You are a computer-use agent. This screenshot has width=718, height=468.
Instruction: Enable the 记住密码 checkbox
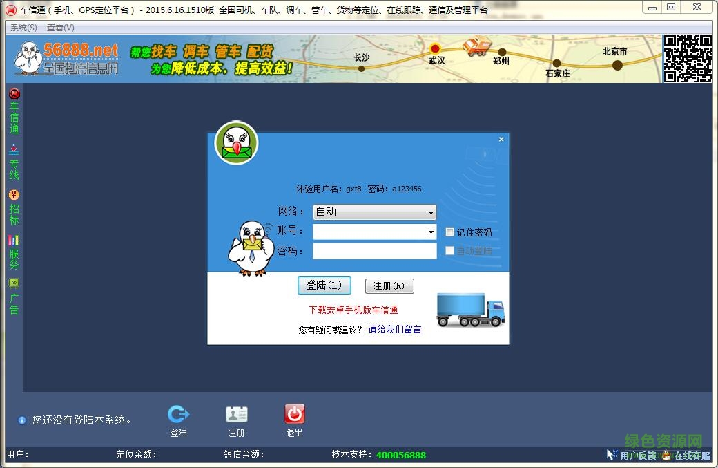(449, 232)
